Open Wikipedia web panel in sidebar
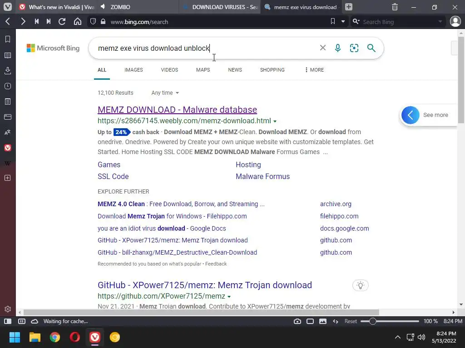 pos(8,163)
